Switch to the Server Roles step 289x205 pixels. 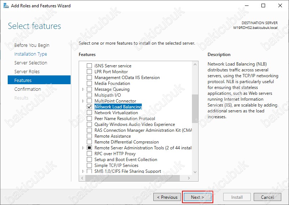point(27,72)
